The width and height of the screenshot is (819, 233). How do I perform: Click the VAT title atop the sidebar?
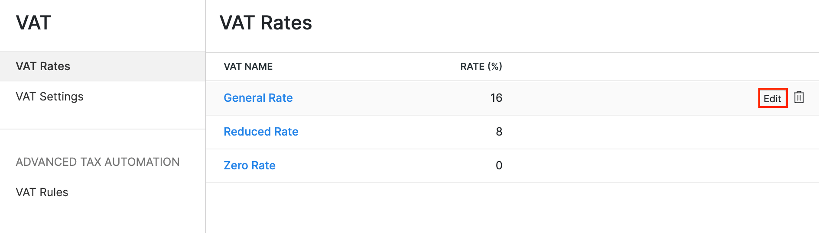pyautogui.click(x=33, y=23)
